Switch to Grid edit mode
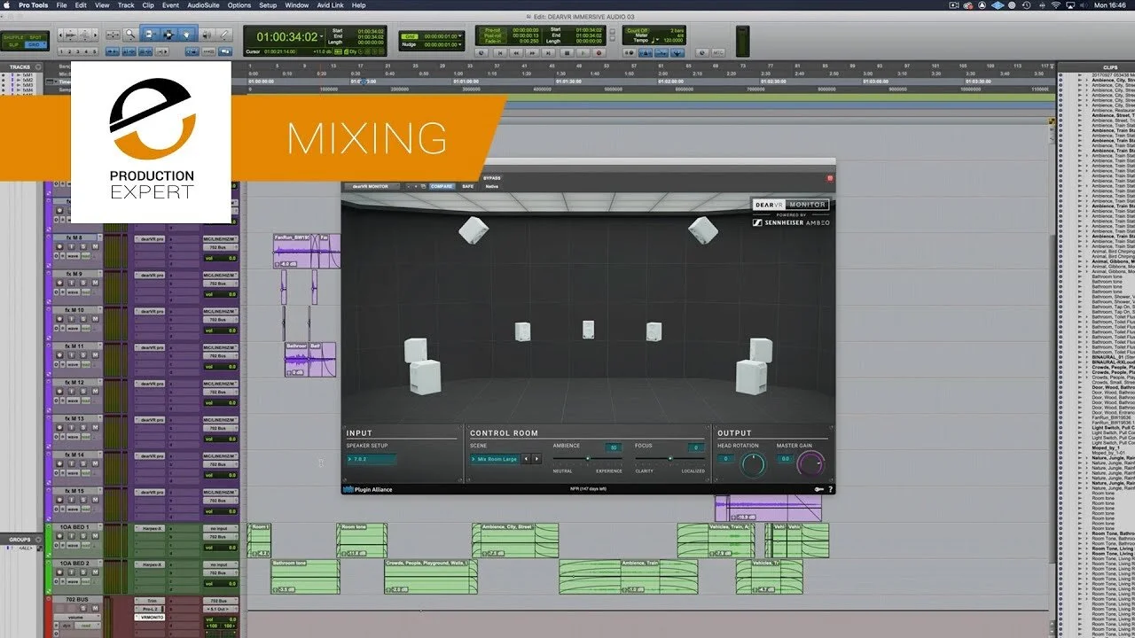This screenshot has width=1135, height=638. click(x=35, y=44)
